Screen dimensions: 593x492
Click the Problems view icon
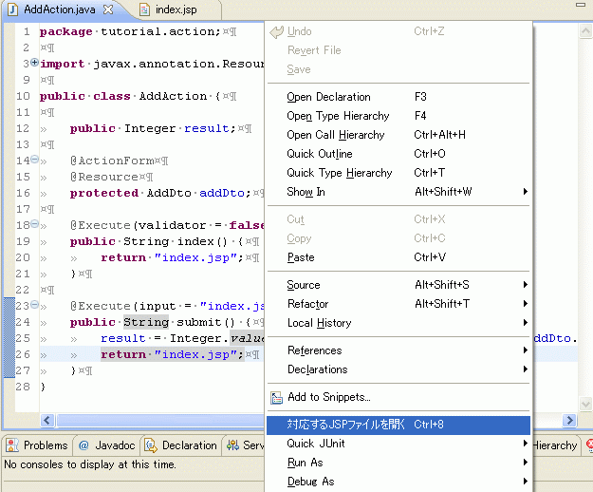coord(12,445)
